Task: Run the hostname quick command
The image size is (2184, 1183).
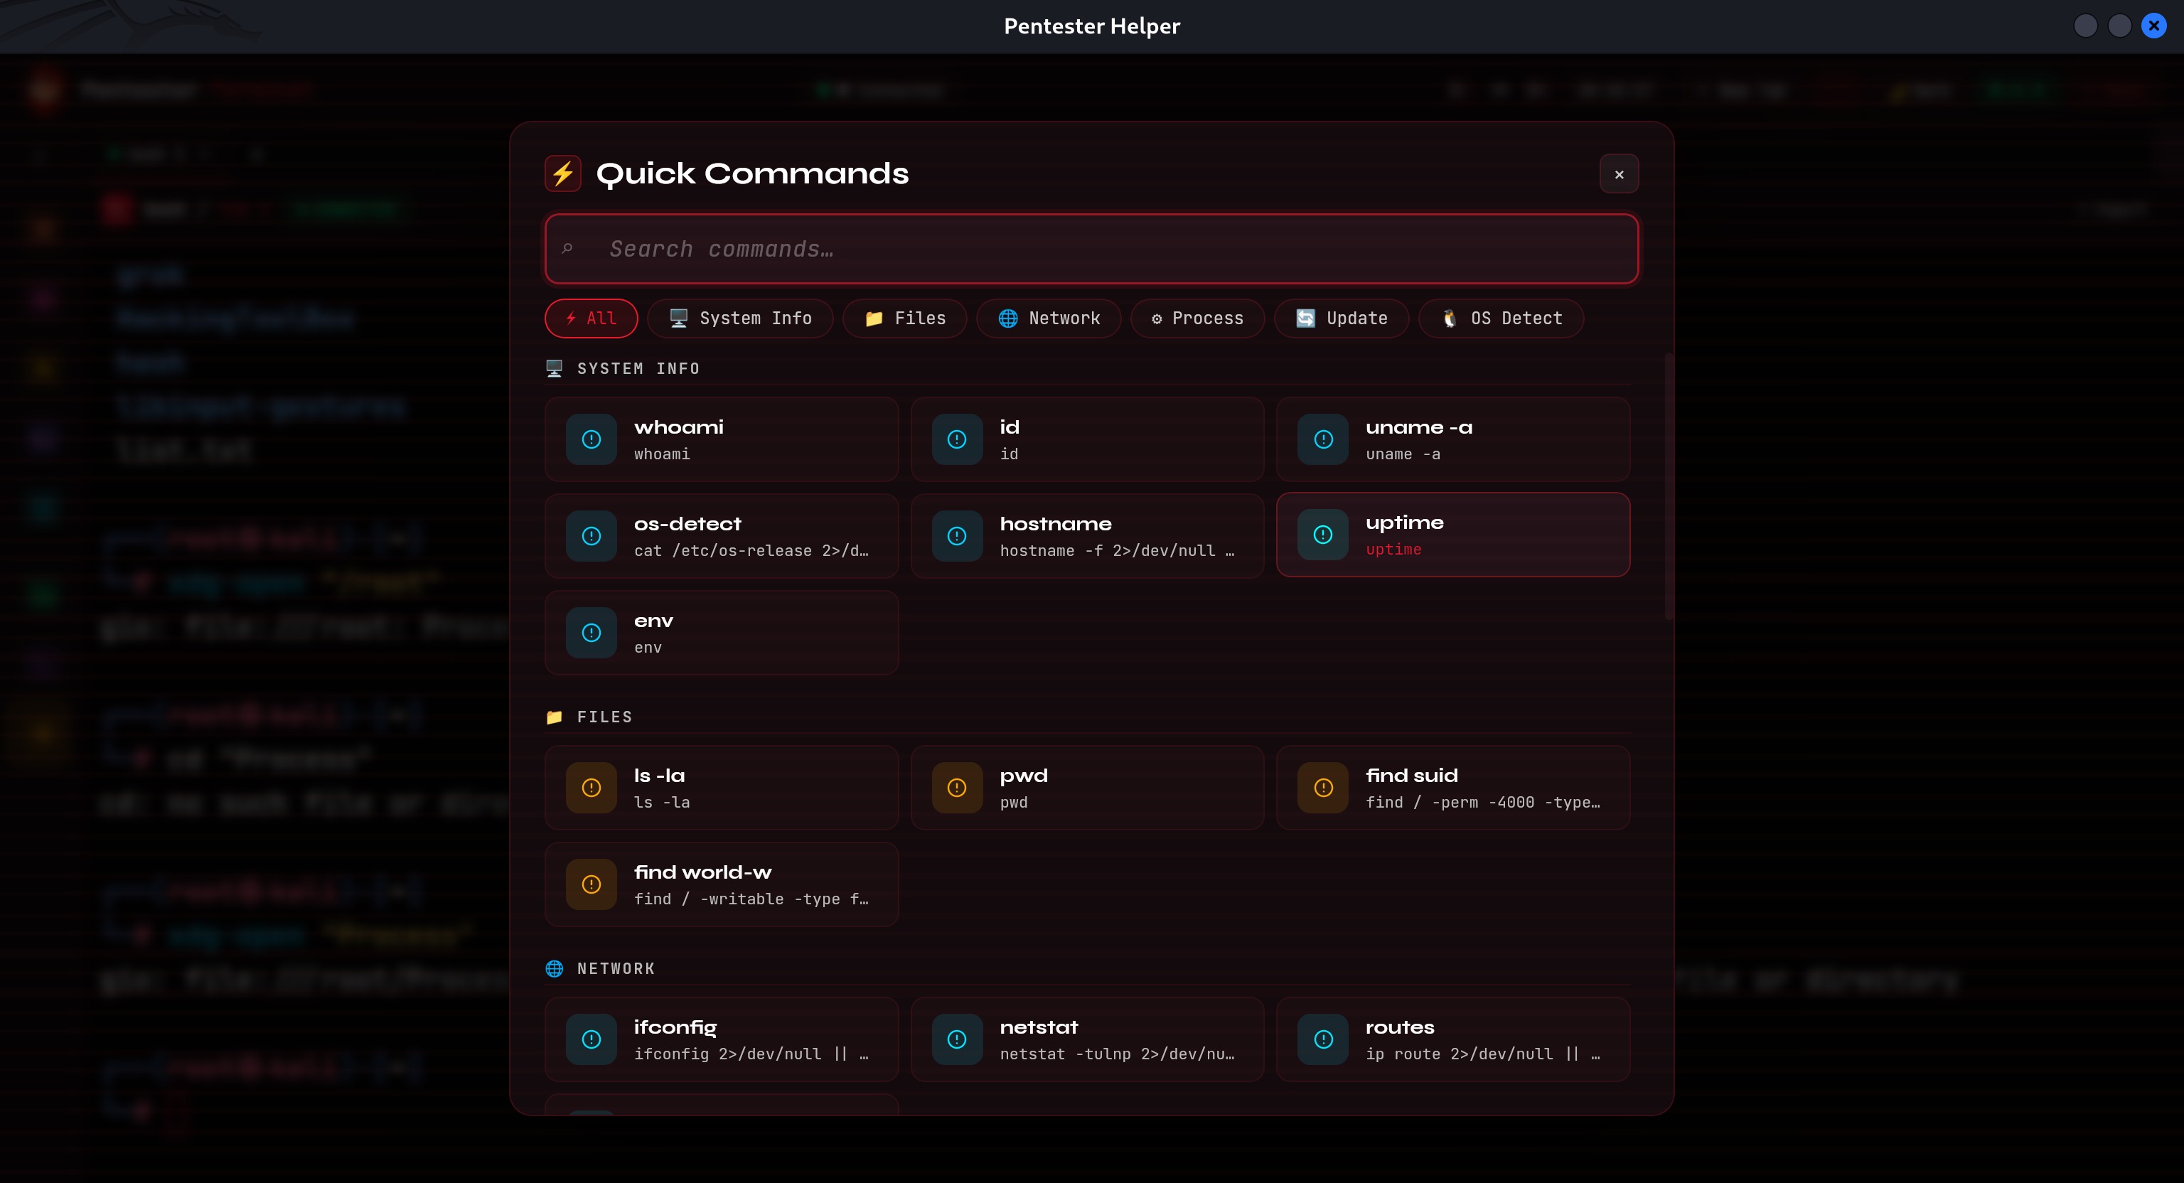Action: pyautogui.click(x=1087, y=536)
